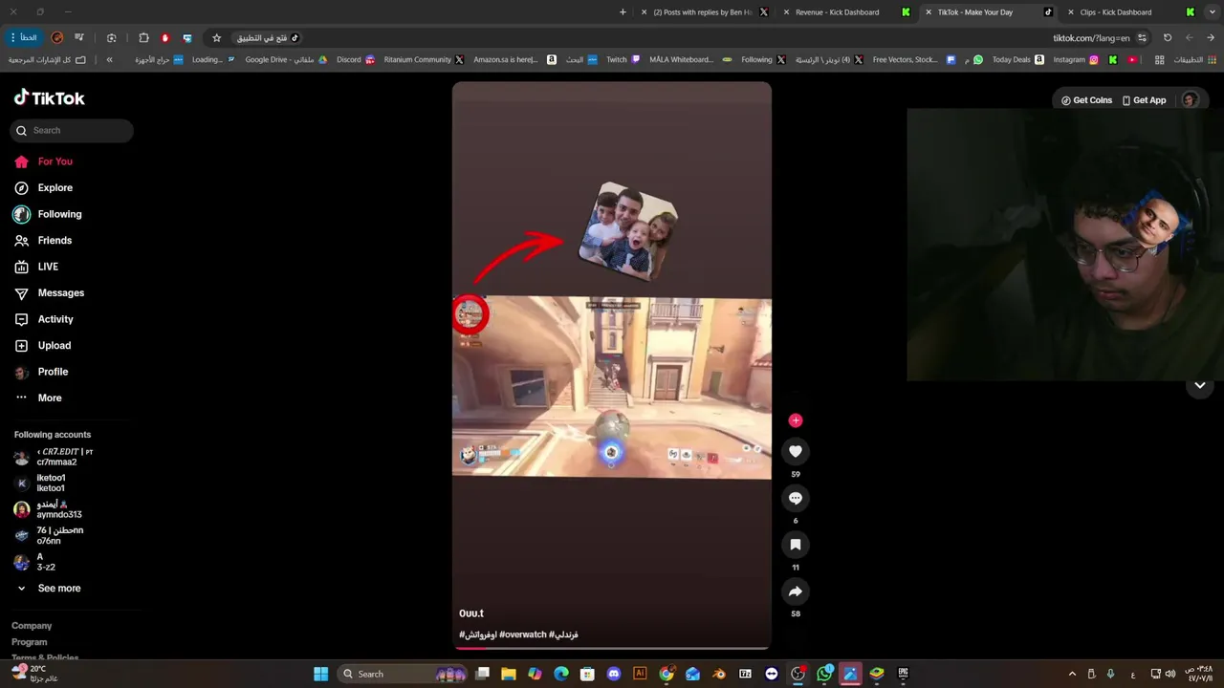
Task: Follow the creator with the red plus button
Action: point(795,420)
